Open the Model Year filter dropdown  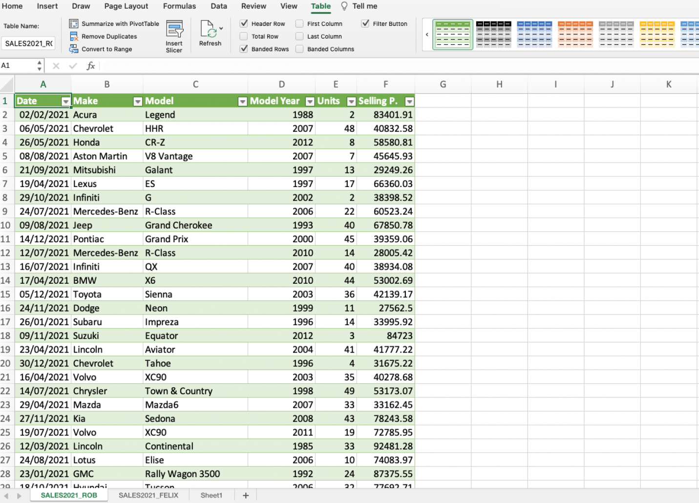(x=310, y=101)
